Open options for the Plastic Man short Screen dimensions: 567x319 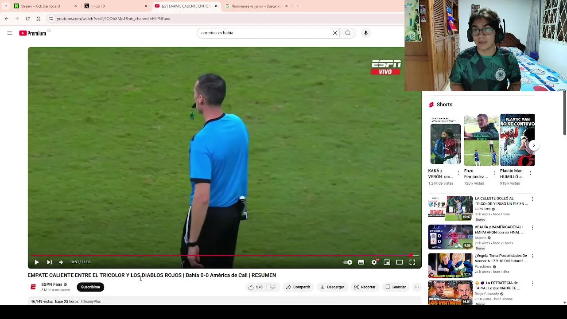[x=530, y=173]
